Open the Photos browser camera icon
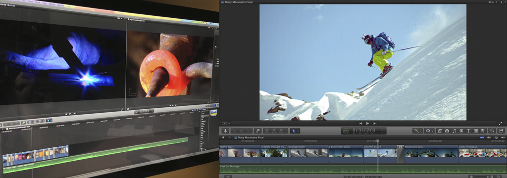This screenshot has width=507, height=178. point(447,131)
